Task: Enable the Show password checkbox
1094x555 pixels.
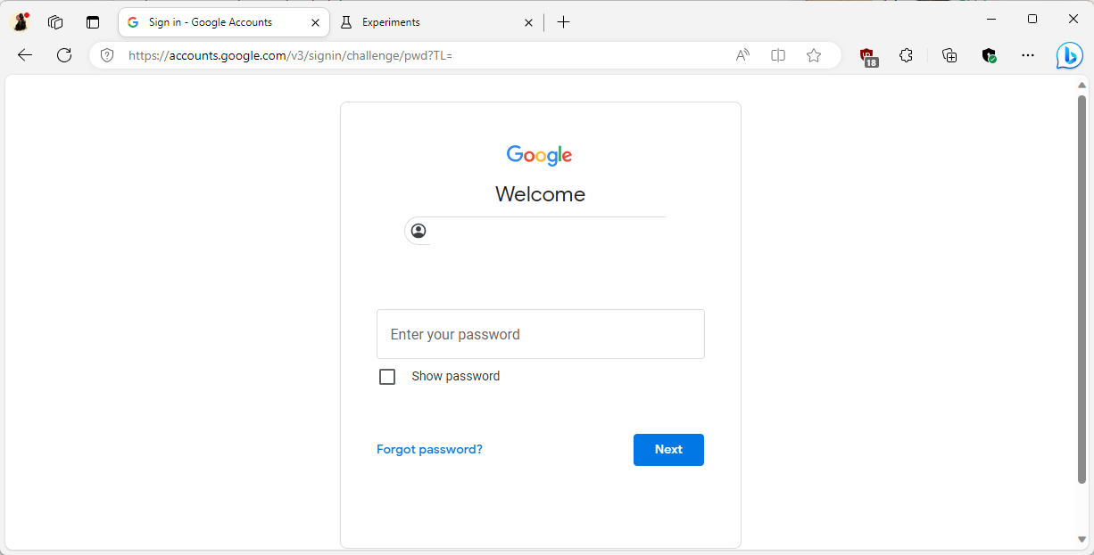Action: tap(387, 377)
